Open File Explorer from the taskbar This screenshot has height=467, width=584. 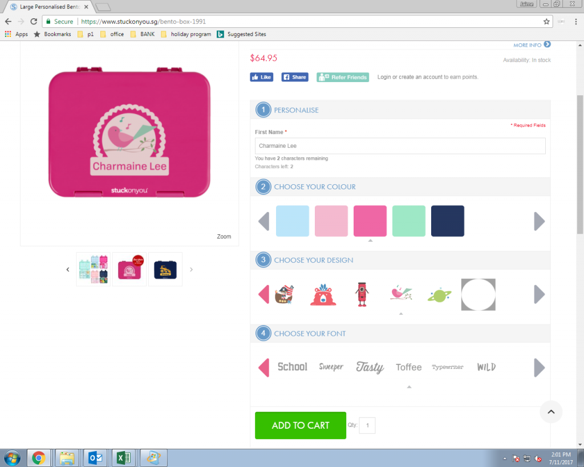tap(67, 458)
